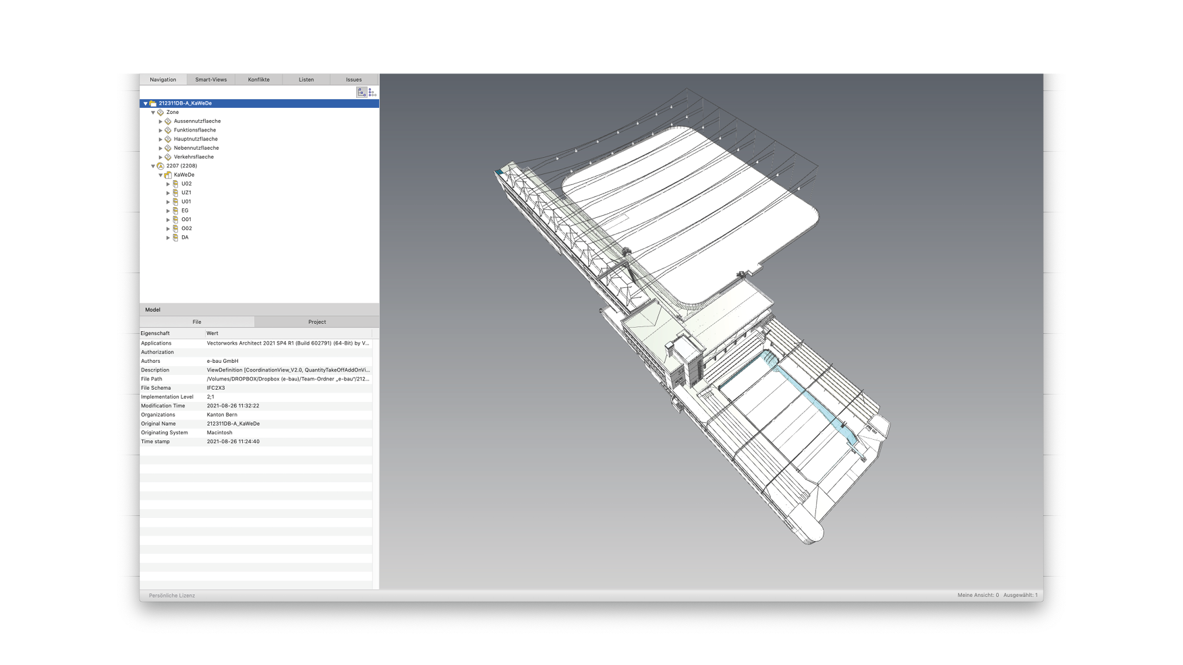Collapse the 2207 (2208) site node
The height and width of the screenshot is (665, 1183).
tap(153, 166)
